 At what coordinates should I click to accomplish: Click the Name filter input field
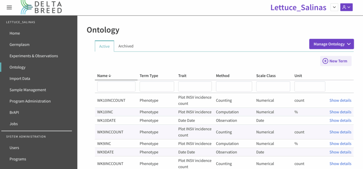(x=116, y=87)
